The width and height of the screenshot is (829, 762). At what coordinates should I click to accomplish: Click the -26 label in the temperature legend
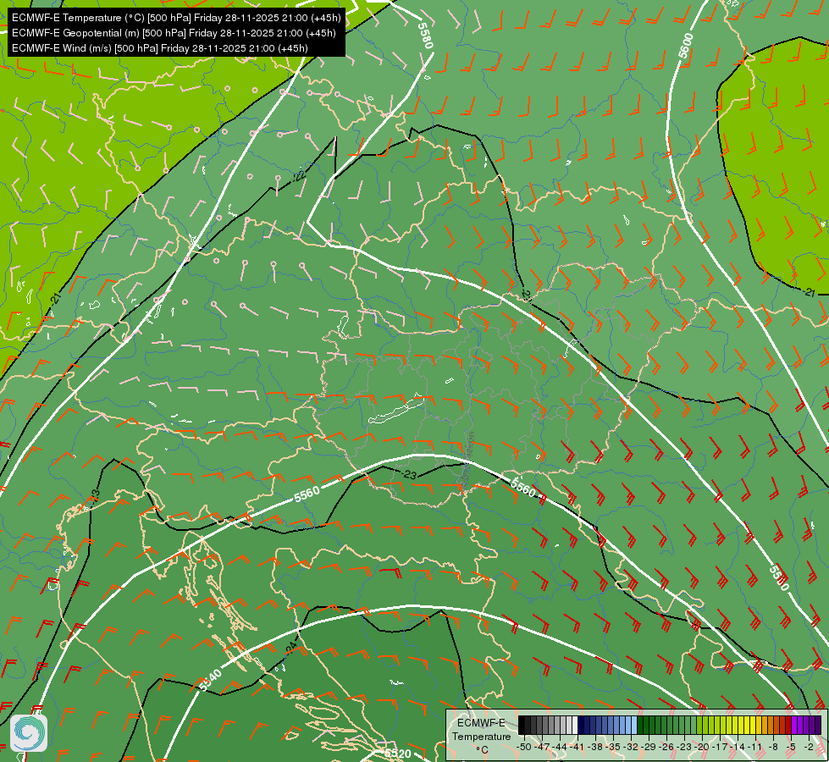668,747
